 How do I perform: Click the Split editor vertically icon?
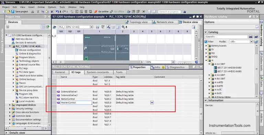point(154,12)
